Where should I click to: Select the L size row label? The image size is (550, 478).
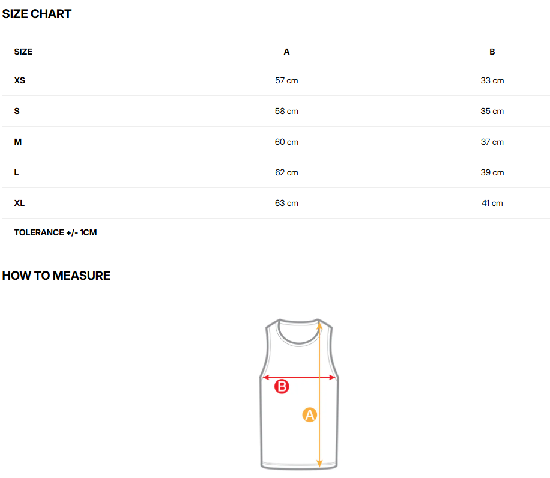[x=17, y=172]
